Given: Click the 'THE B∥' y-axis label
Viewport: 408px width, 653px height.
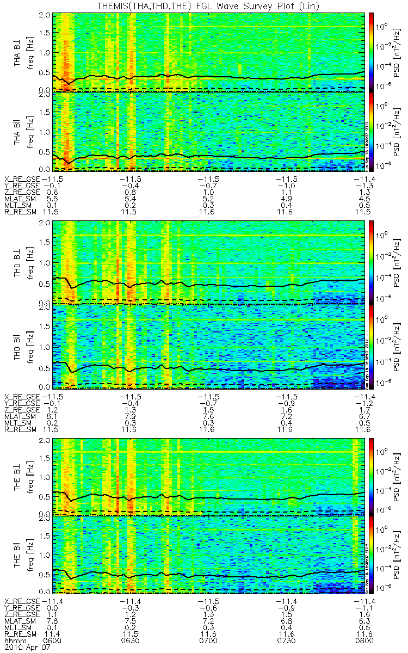Looking at the screenshot, I should point(17,554).
